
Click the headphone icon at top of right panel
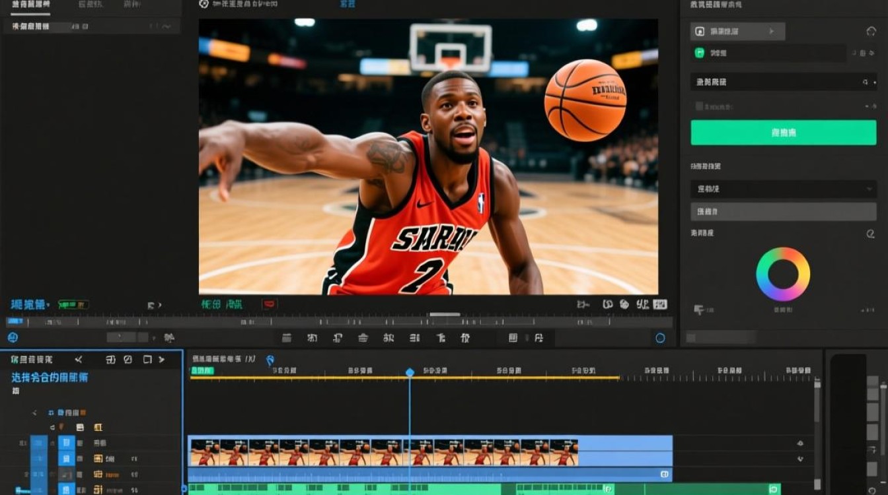870,32
